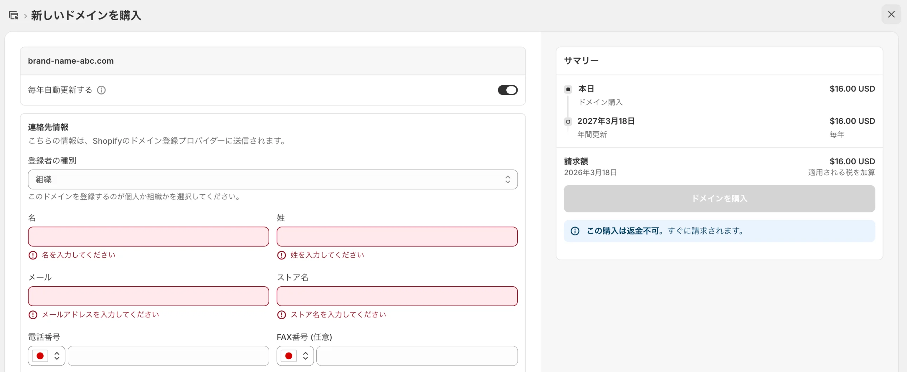Click error icon under メール field
The image size is (907, 372).
33,315
